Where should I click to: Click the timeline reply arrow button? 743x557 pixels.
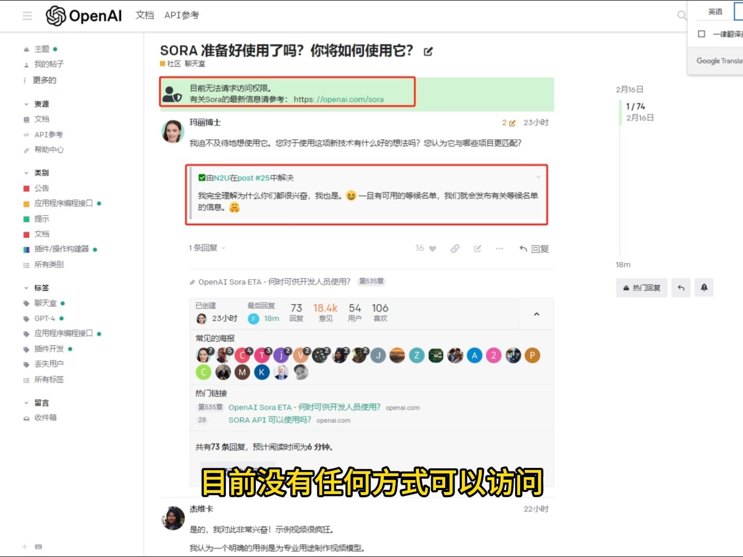pos(681,288)
